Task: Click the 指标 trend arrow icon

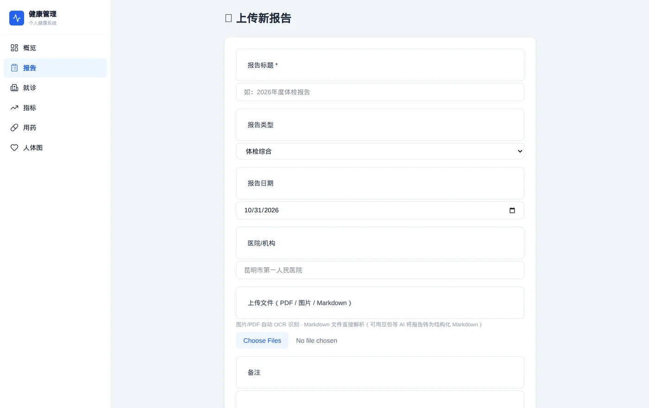Action: (x=14, y=108)
